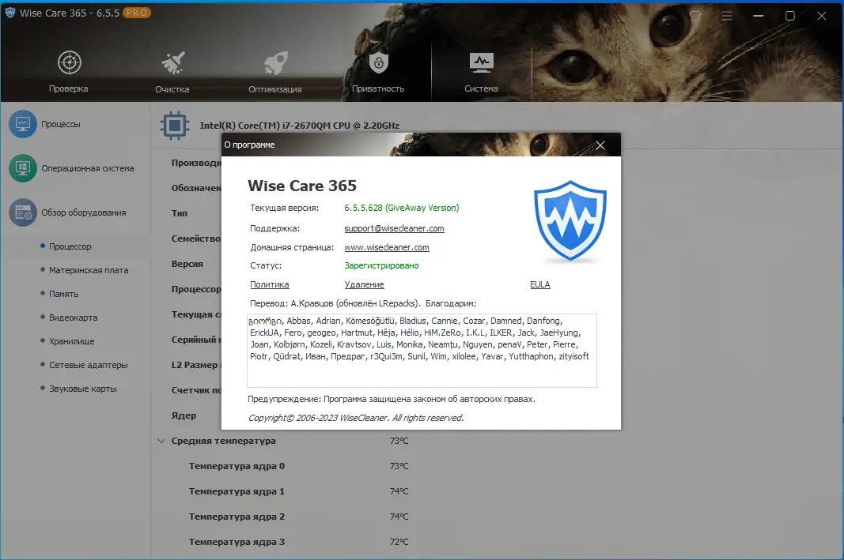Open the www.wisecleaner.com homepage link

pyautogui.click(x=387, y=247)
